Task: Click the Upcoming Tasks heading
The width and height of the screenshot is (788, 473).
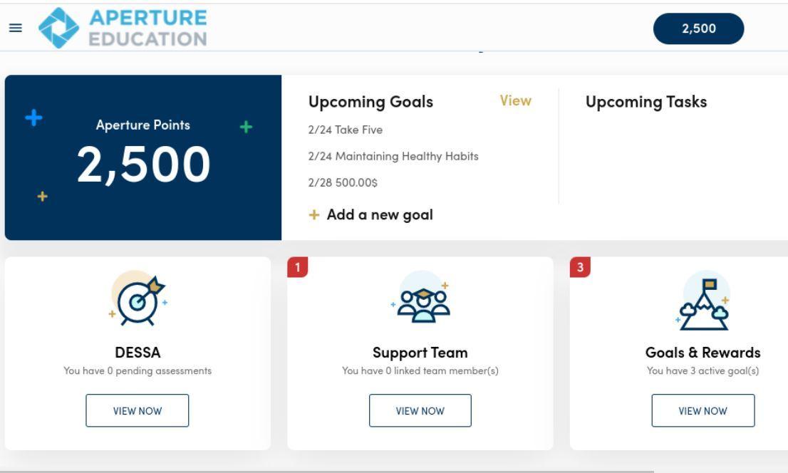Action: tap(646, 102)
